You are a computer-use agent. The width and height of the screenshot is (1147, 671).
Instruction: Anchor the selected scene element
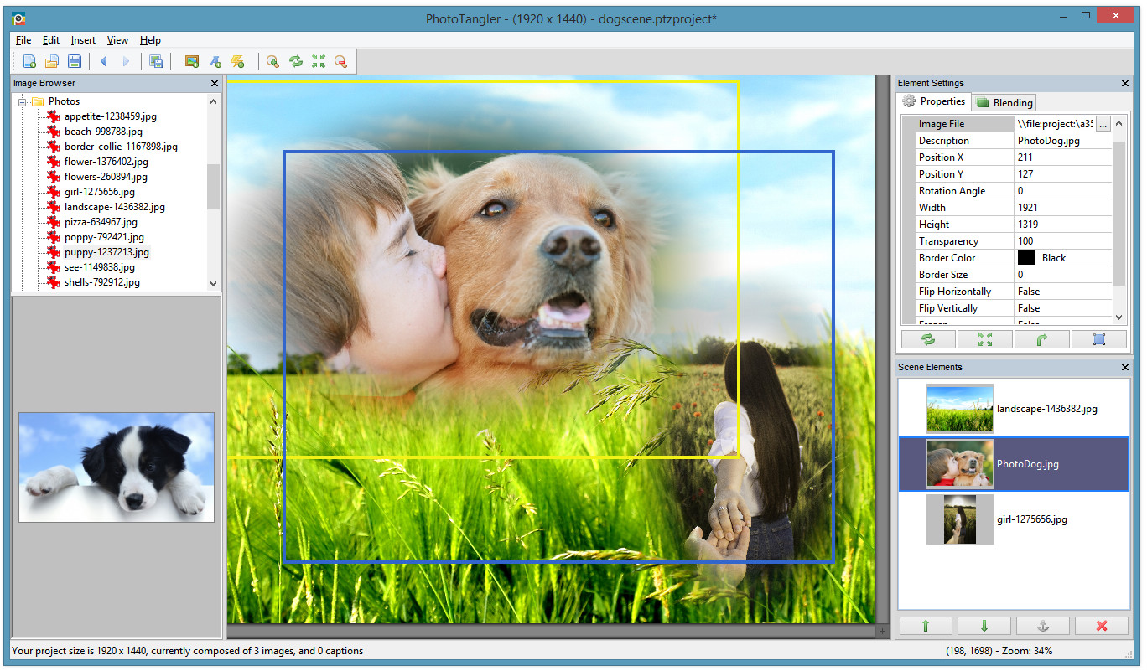point(1042,626)
